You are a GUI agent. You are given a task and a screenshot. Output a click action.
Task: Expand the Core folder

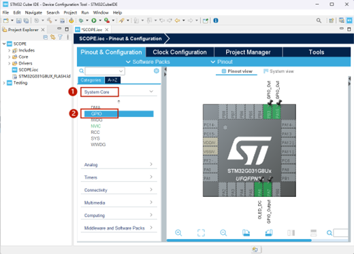[x=9, y=57]
